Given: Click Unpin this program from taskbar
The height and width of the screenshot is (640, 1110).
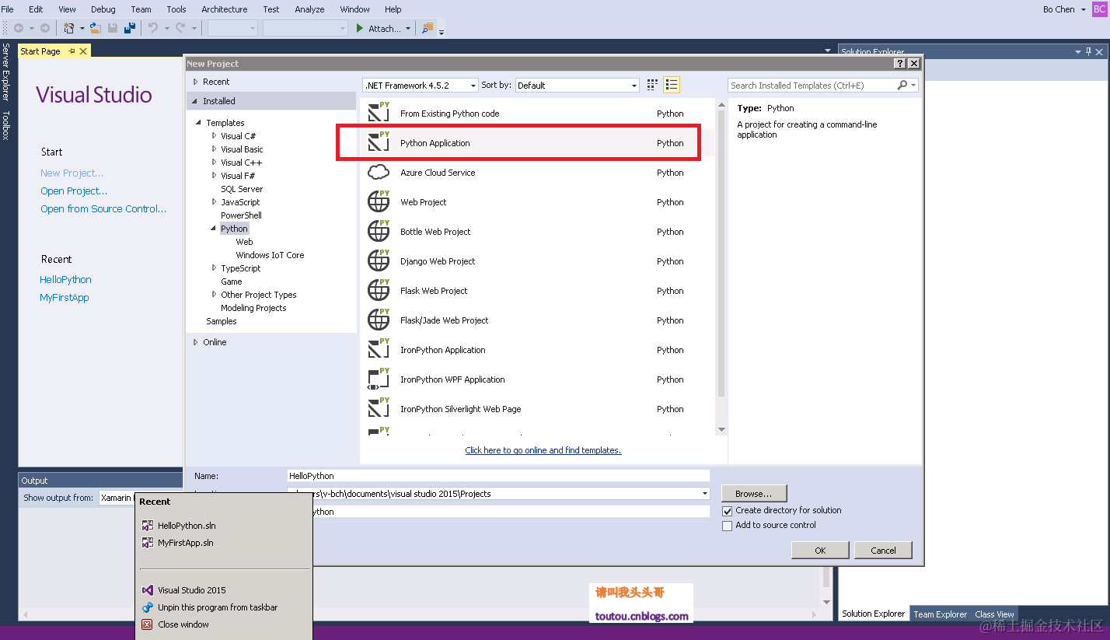Looking at the screenshot, I should pos(218,607).
